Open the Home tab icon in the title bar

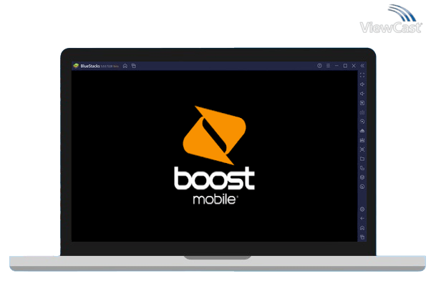coord(125,66)
